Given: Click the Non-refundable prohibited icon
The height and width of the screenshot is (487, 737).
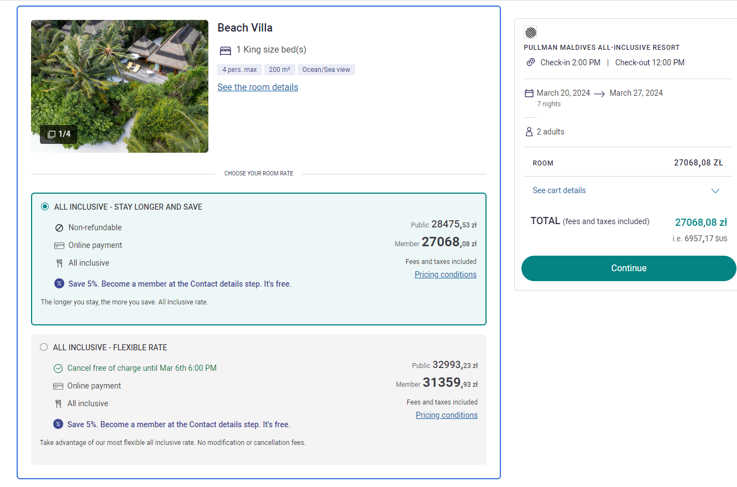Looking at the screenshot, I should [59, 228].
